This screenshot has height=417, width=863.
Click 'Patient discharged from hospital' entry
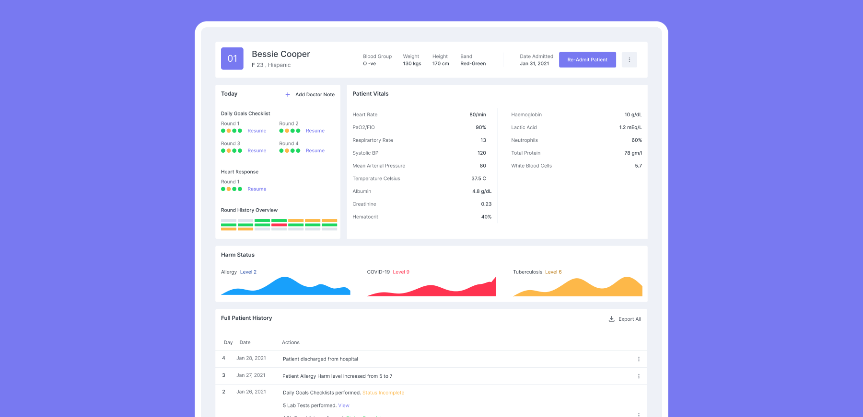320,359
